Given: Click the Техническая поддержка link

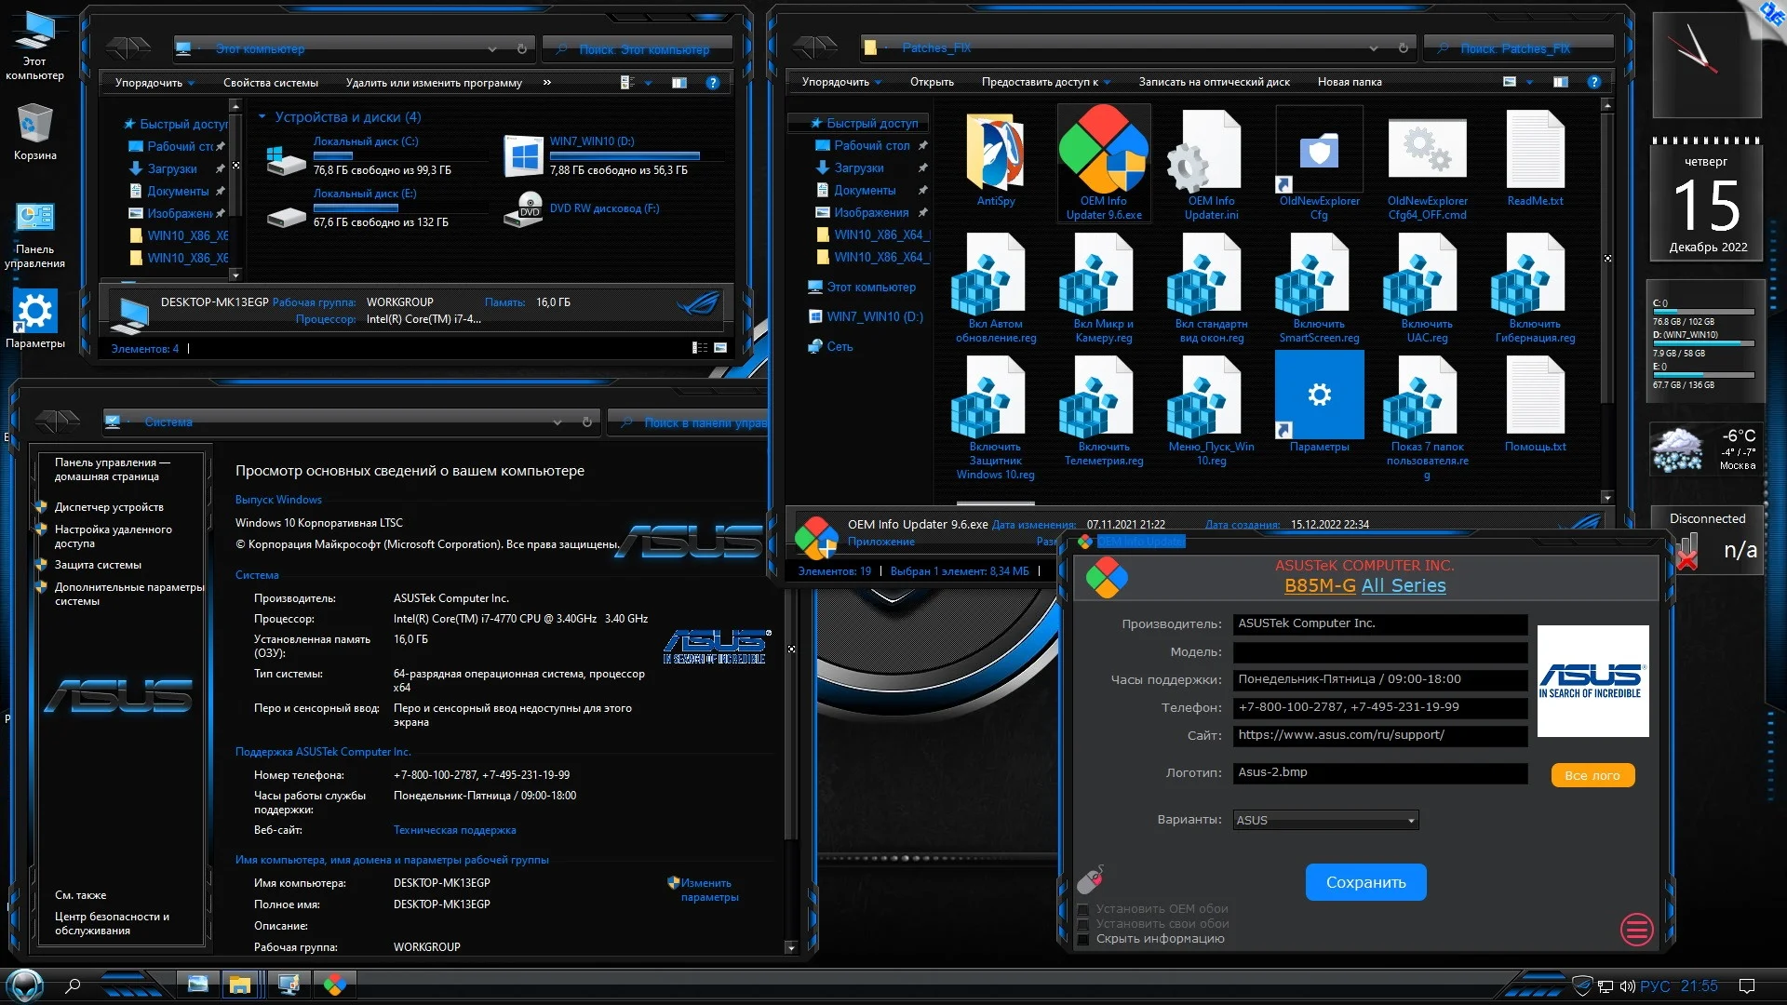Looking at the screenshot, I should coord(454,830).
